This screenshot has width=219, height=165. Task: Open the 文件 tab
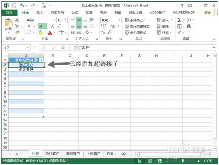coord(10,13)
